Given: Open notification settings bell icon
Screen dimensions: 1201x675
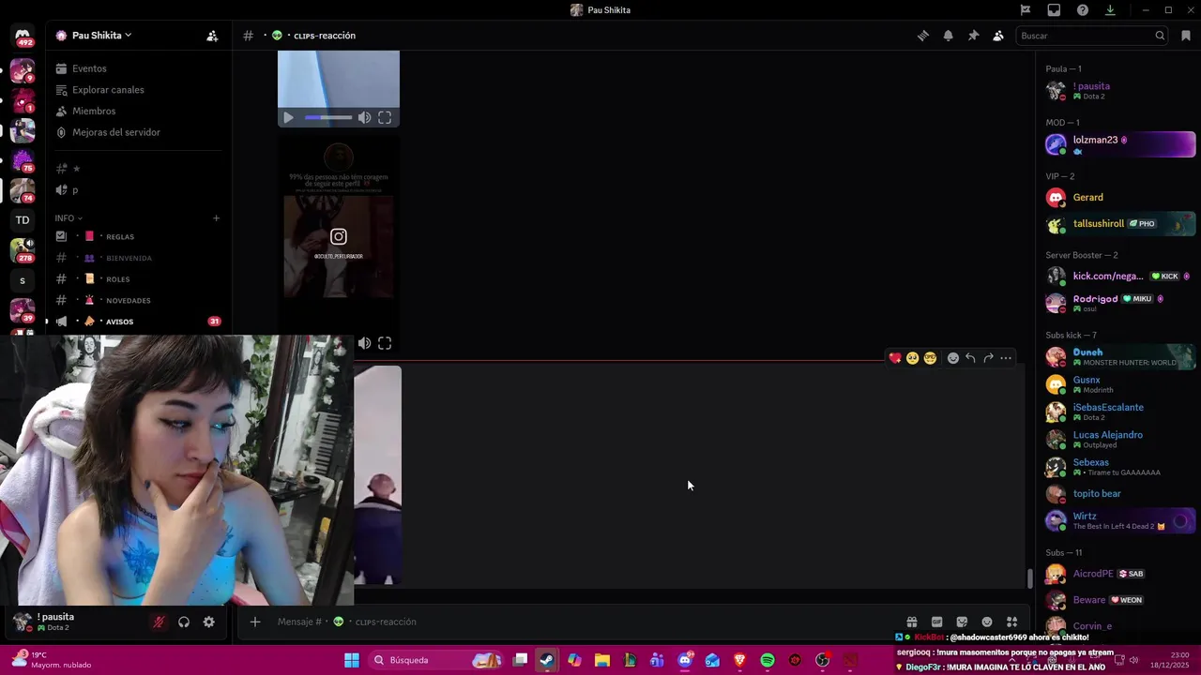Looking at the screenshot, I should [x=949, y=36].
